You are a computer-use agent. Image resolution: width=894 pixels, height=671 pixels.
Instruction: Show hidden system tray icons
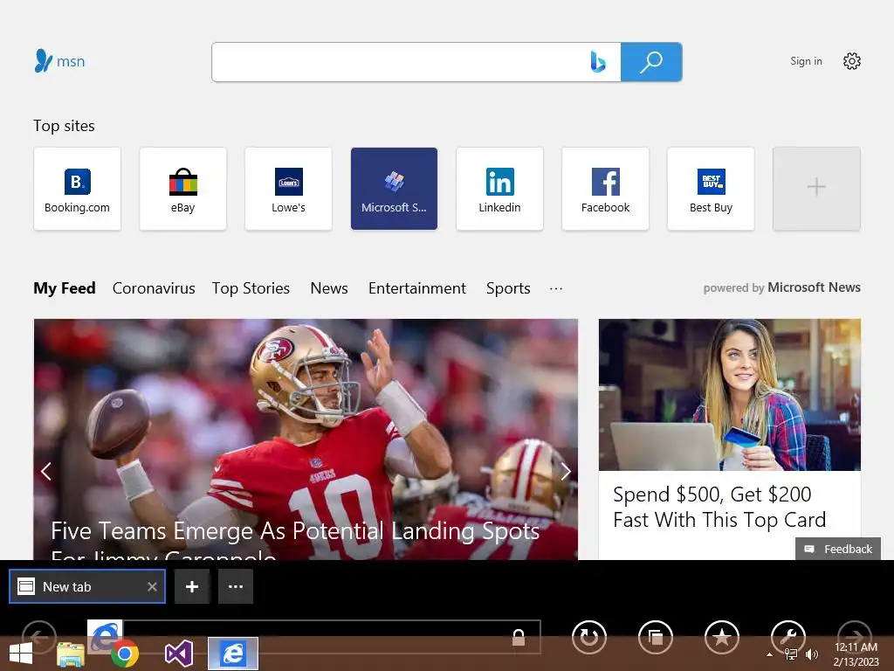click(769, 654)
